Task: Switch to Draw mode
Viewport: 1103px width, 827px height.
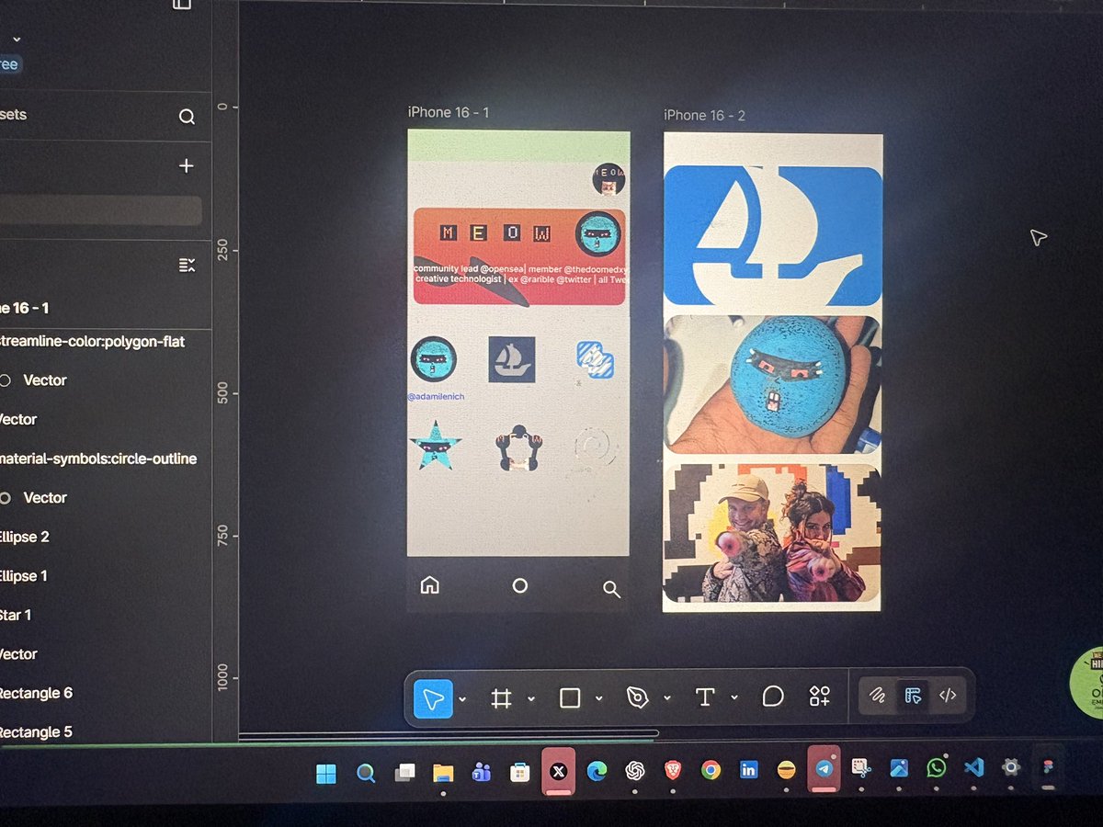Action: (x=878, y=696)
